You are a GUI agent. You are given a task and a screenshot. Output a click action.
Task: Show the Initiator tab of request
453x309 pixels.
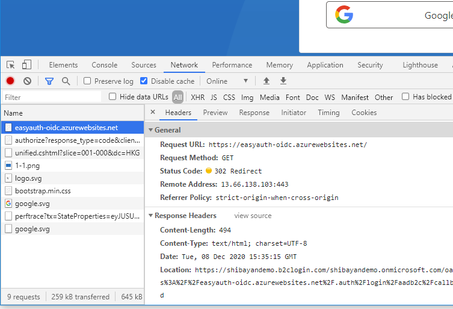294,112
